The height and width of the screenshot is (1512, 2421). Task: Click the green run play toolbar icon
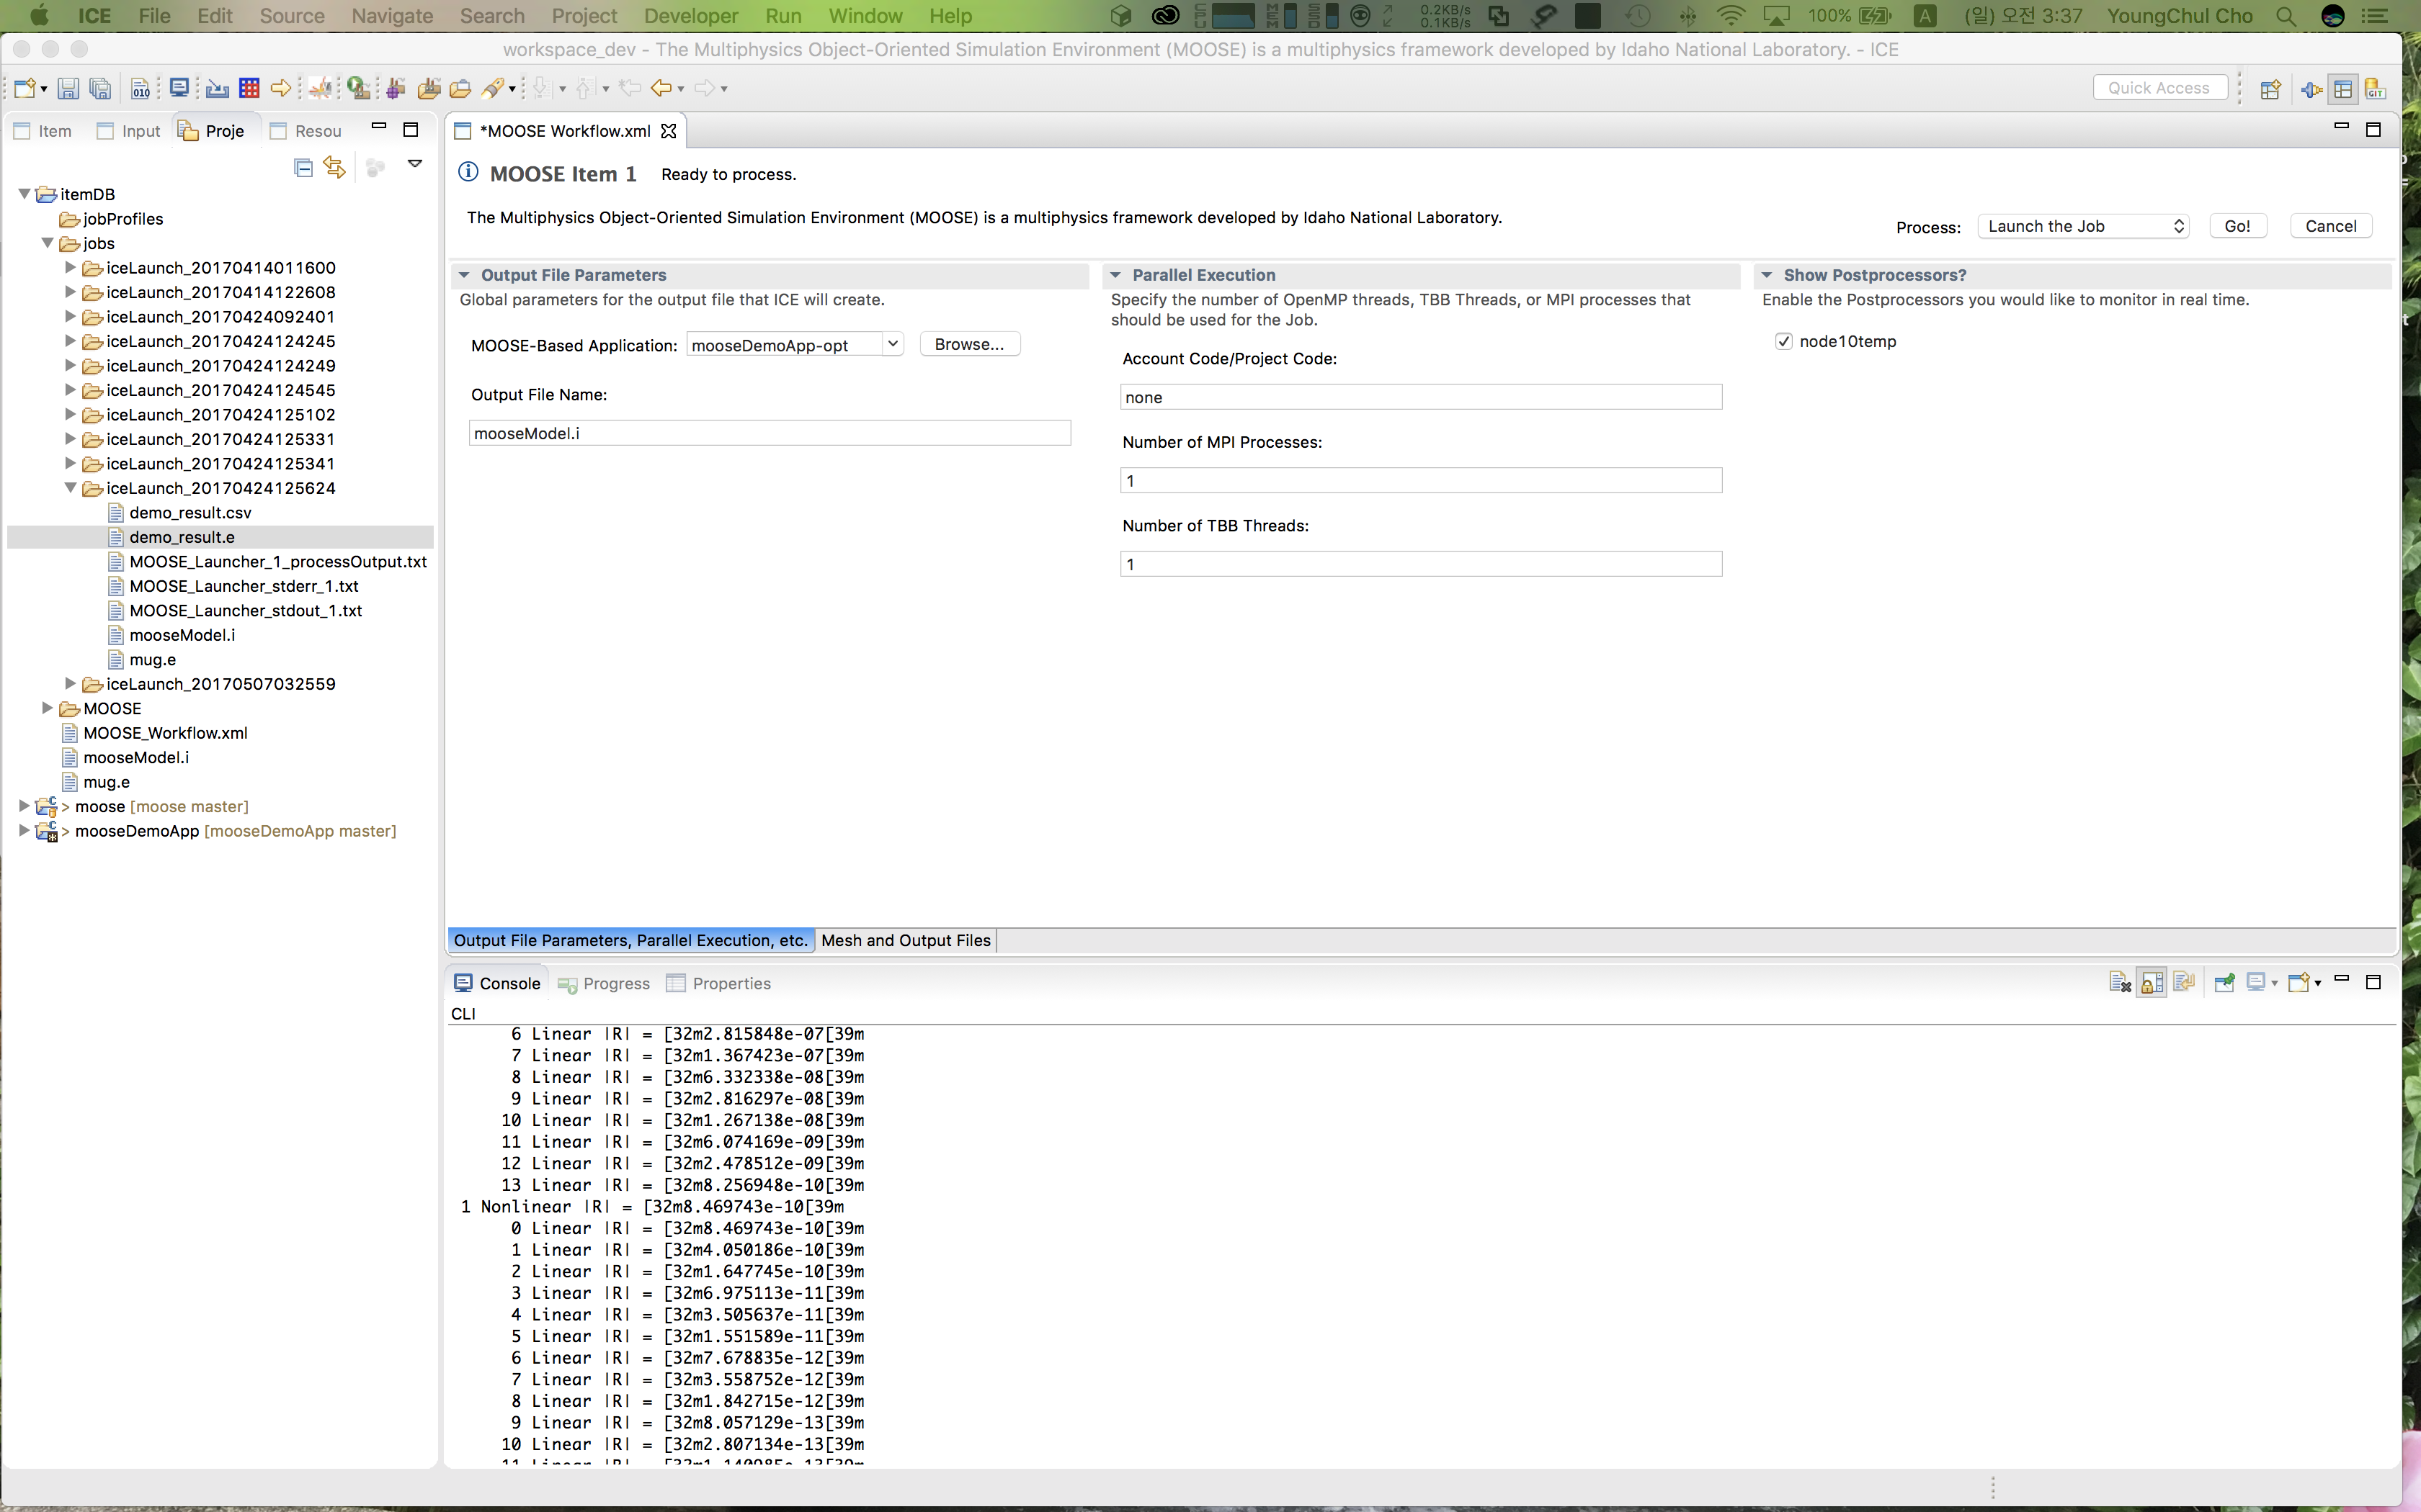358,88
